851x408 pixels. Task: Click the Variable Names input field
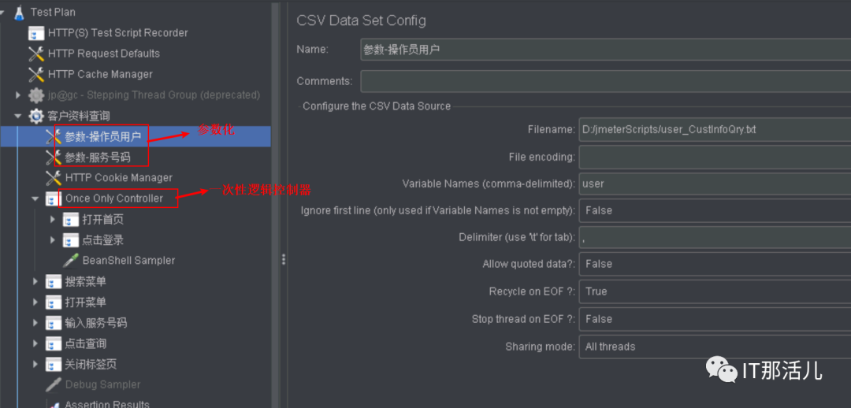click(x=714, y=184)
